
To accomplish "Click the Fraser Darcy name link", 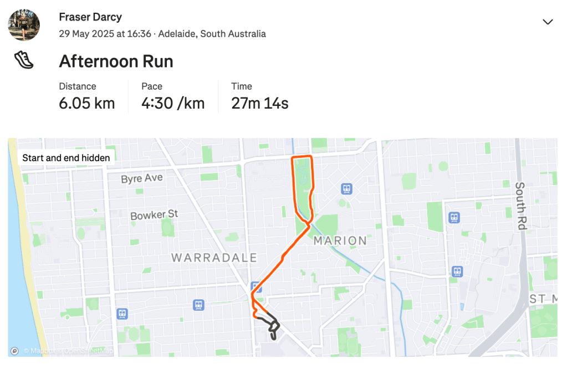I will click(x=90, y=17).
